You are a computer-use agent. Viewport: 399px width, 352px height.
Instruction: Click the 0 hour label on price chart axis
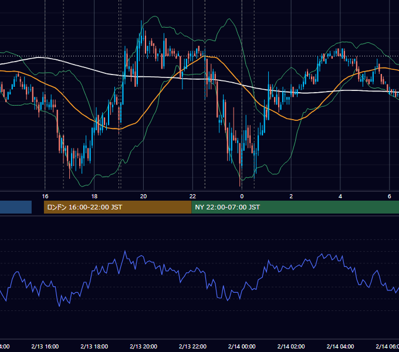click(x=242, y=197)
